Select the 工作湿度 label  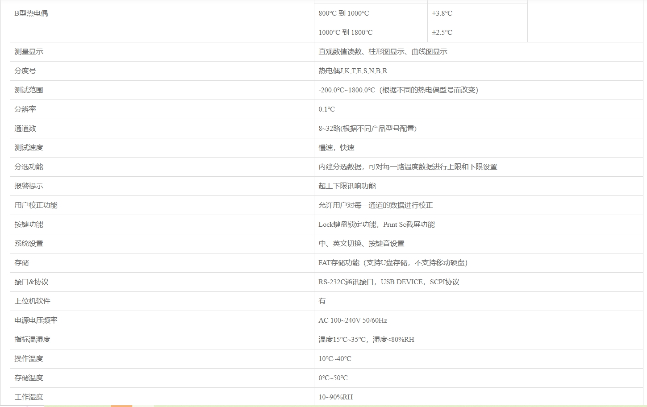[29, 397]
